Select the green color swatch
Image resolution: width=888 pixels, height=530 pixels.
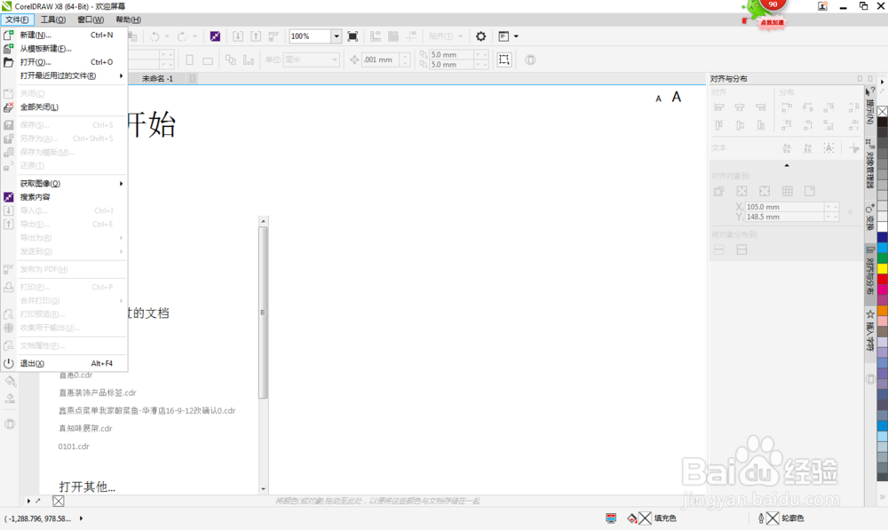883,257
